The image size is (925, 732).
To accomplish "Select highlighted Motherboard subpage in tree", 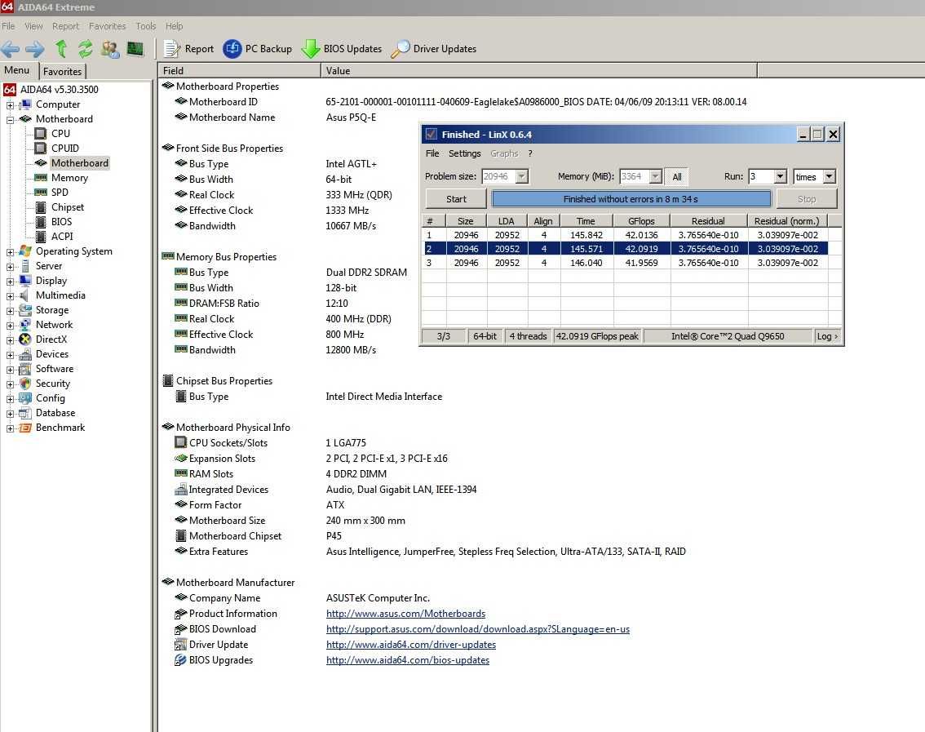I will 80,163.
